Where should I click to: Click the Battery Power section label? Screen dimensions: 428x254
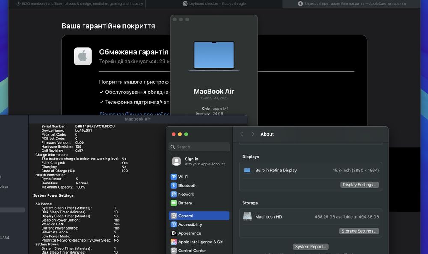tap(47, 244)
